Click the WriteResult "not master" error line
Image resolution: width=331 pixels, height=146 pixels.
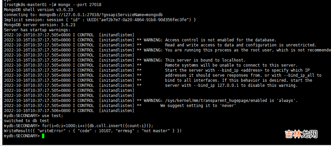pos(93,131)
